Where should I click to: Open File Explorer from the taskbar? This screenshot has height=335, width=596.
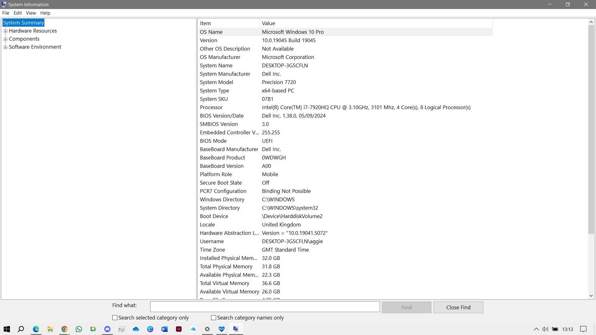point(50,329)
